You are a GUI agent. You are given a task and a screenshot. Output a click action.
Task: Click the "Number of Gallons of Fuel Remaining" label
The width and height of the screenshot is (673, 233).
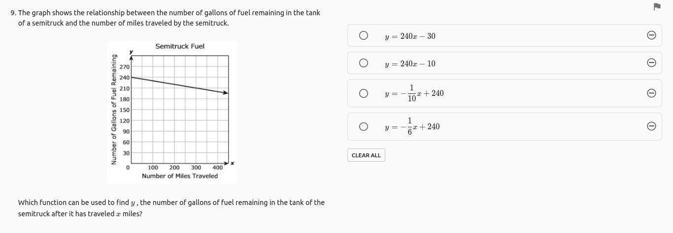(114, 109)
